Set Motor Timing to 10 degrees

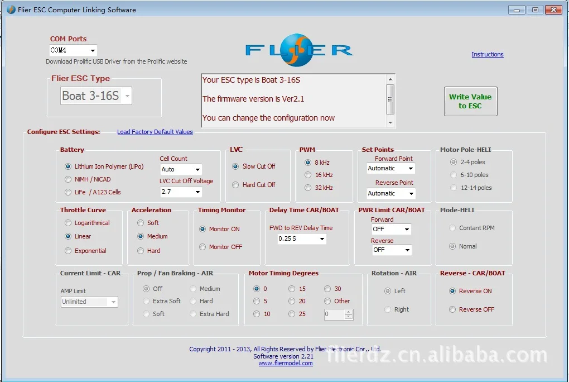coord(262,314)
